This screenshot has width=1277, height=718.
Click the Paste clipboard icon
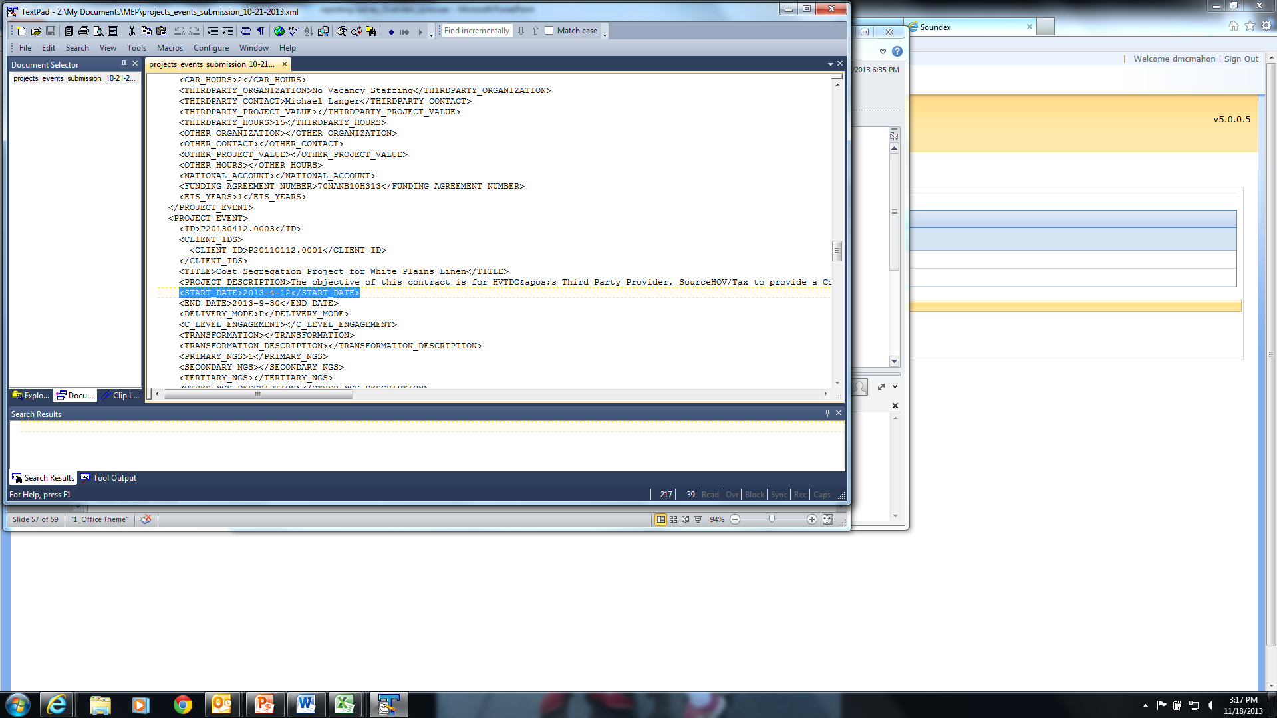161,31
